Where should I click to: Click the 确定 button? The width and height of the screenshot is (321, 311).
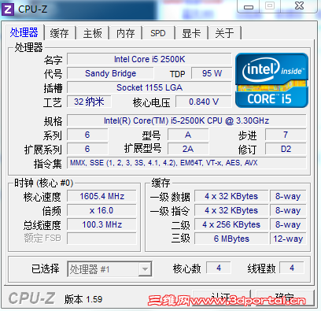pyautogui.click(x=285, y=298)
